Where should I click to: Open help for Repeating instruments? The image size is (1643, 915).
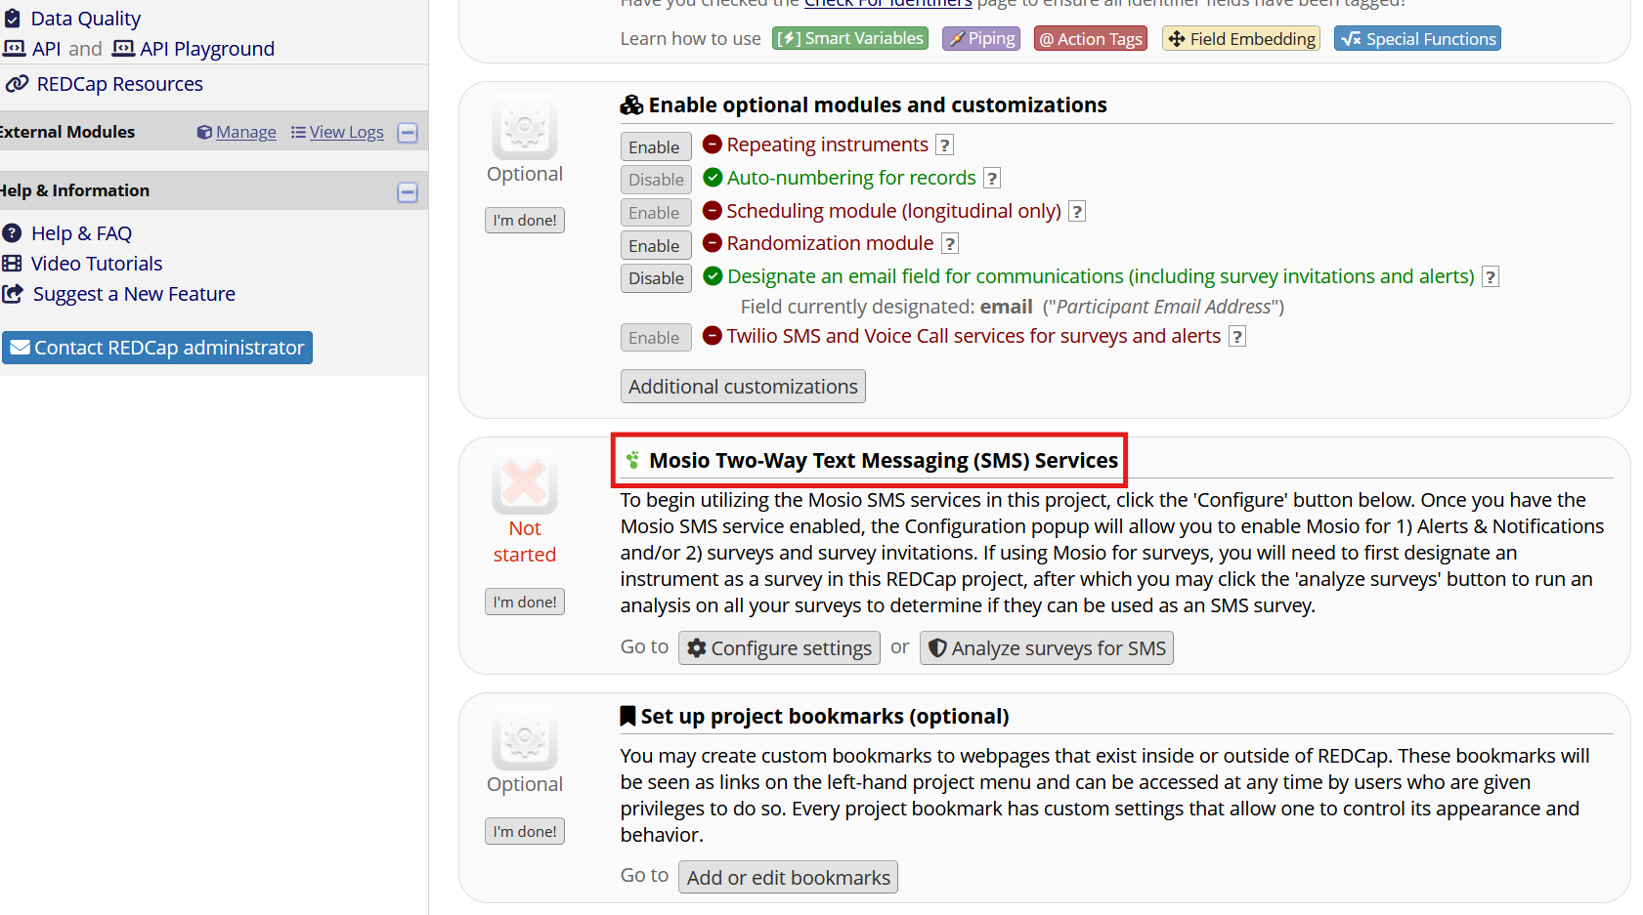tap(944, 146)
